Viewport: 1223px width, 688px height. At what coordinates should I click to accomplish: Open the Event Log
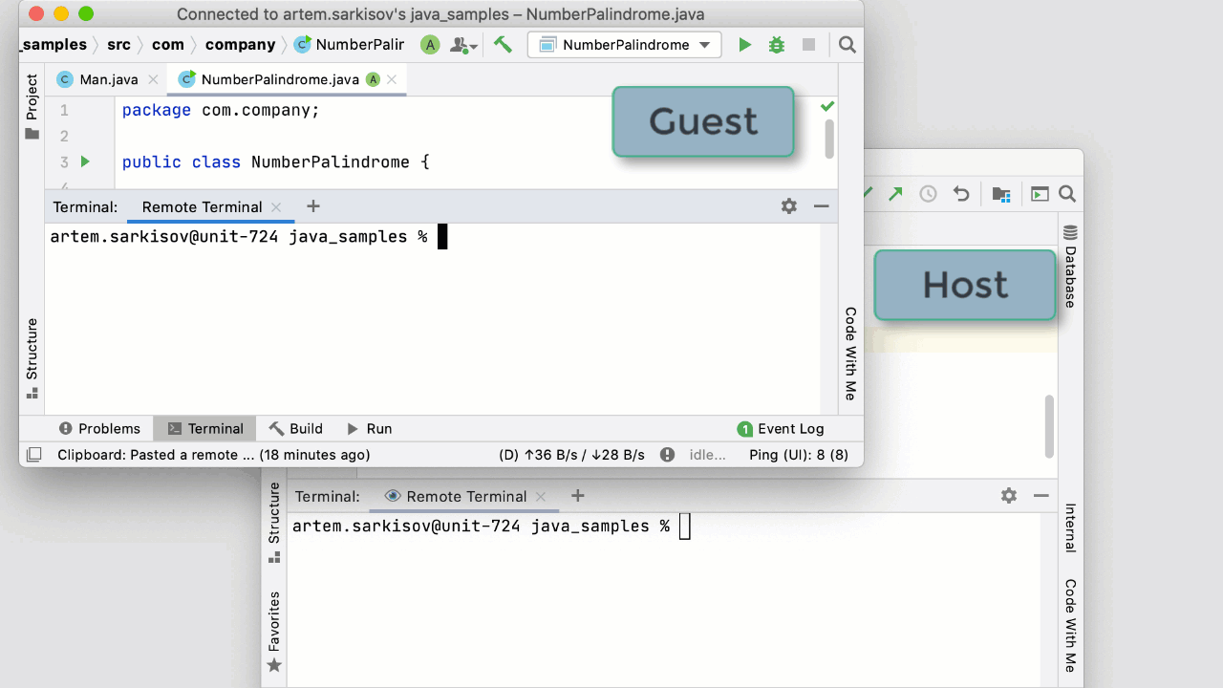[781, 429]
